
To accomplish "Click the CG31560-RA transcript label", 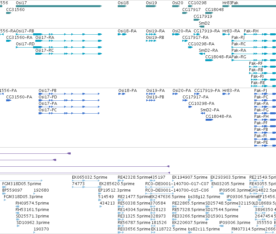I will [19, 38].
